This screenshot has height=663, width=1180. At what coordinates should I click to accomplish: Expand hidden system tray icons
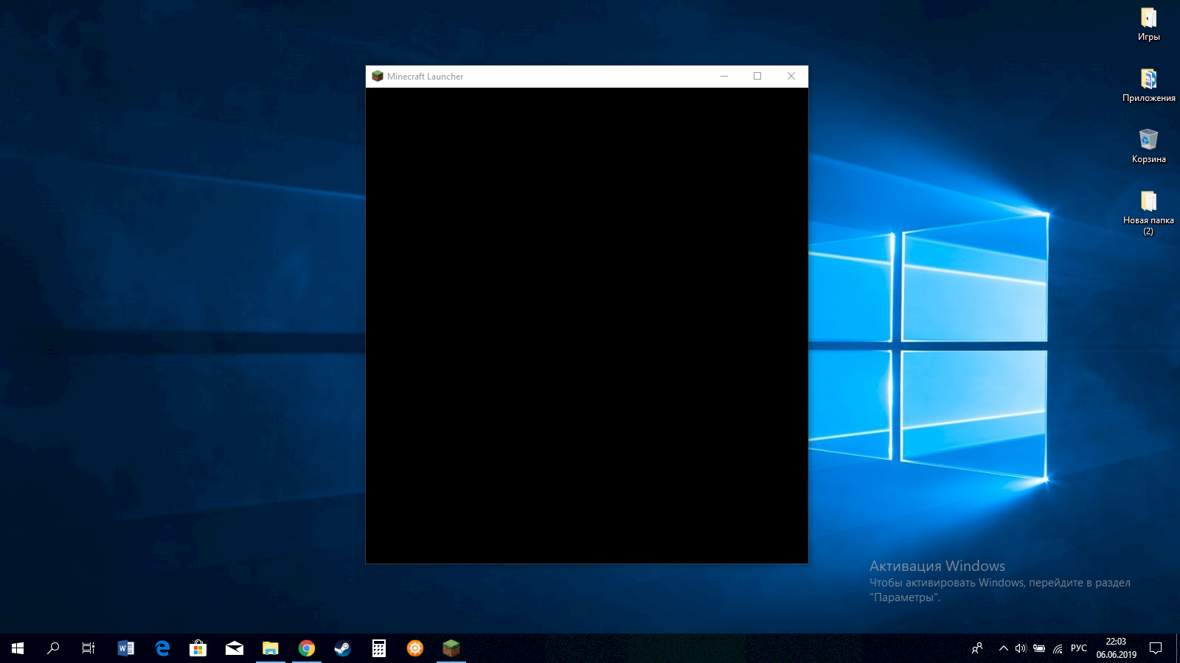(x=1003, y=648)
